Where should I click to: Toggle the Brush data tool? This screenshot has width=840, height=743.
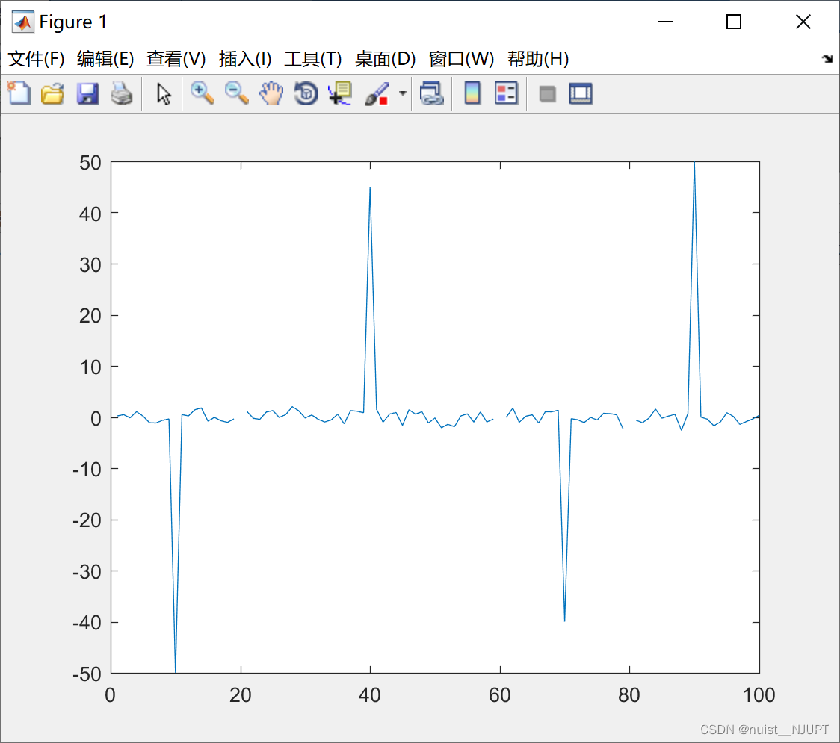(x=377, y=93)
